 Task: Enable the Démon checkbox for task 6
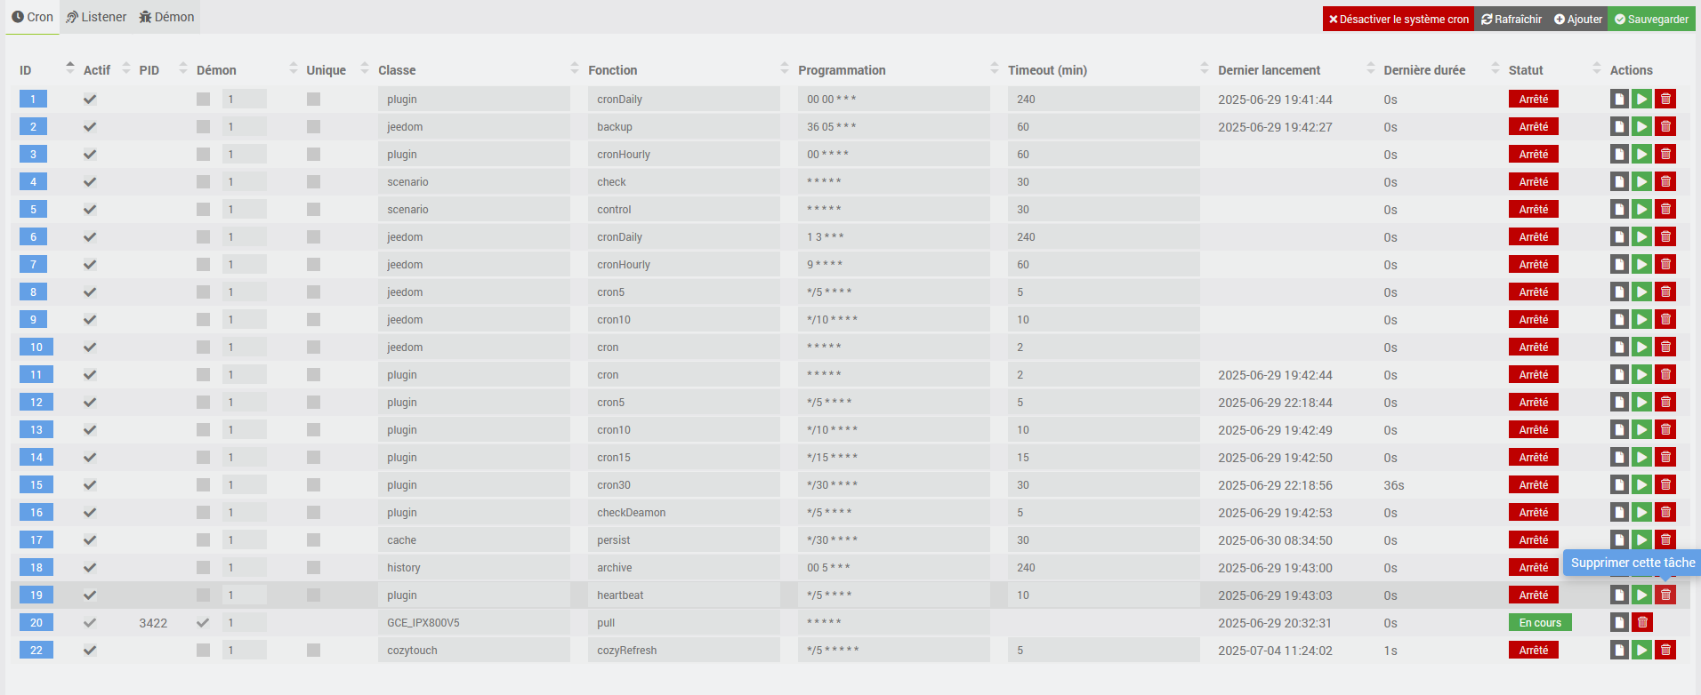(x=204, y=237)
